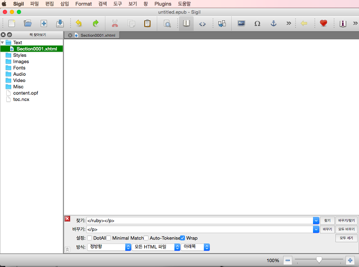Switch to Code View icon

(202, 24)
